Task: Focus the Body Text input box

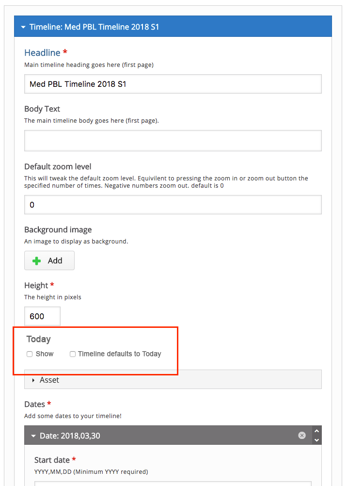Action: pyautogui.click(x=173, y=141)
